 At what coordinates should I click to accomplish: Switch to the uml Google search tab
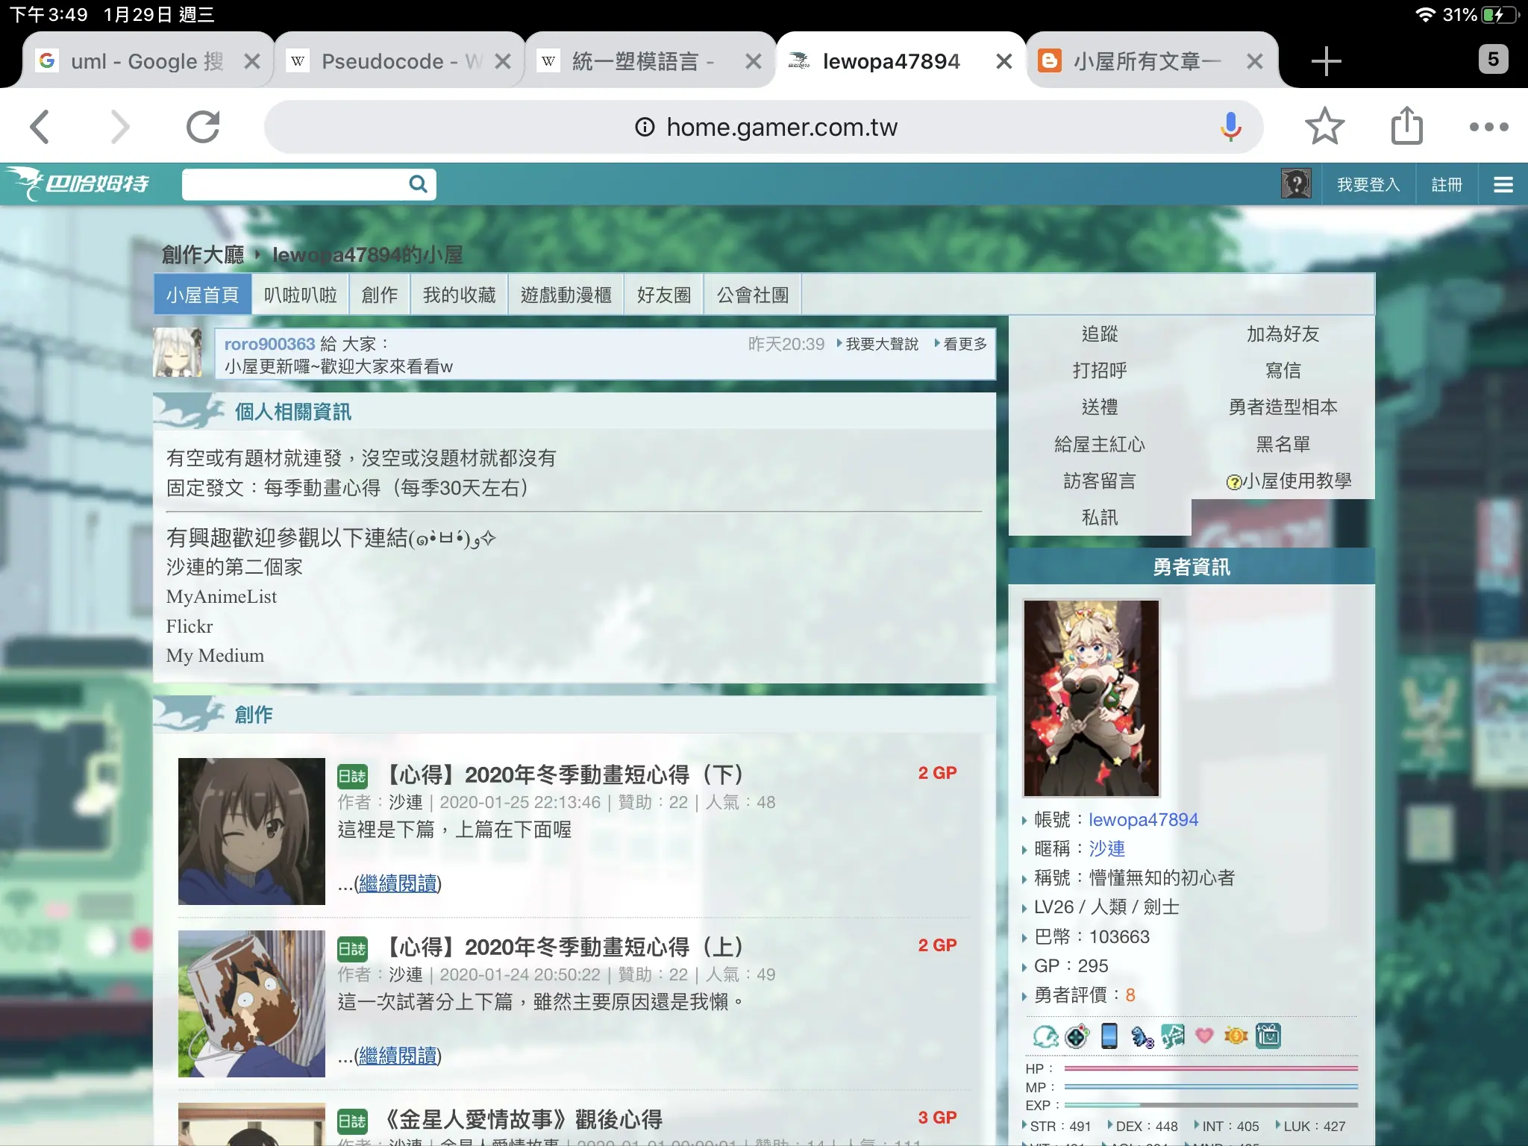tap(147, 61)
